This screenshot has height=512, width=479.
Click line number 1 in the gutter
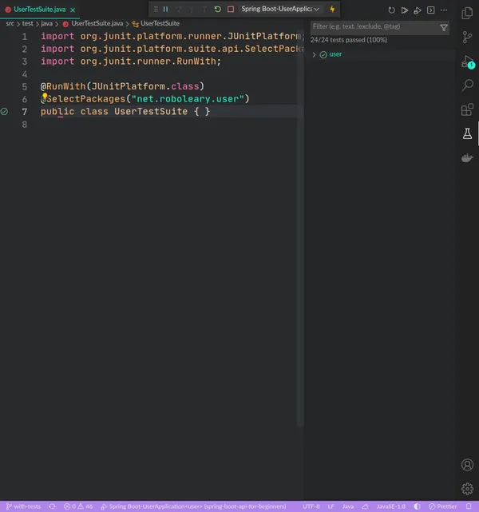pyautogui.click(x=25, y=37)
